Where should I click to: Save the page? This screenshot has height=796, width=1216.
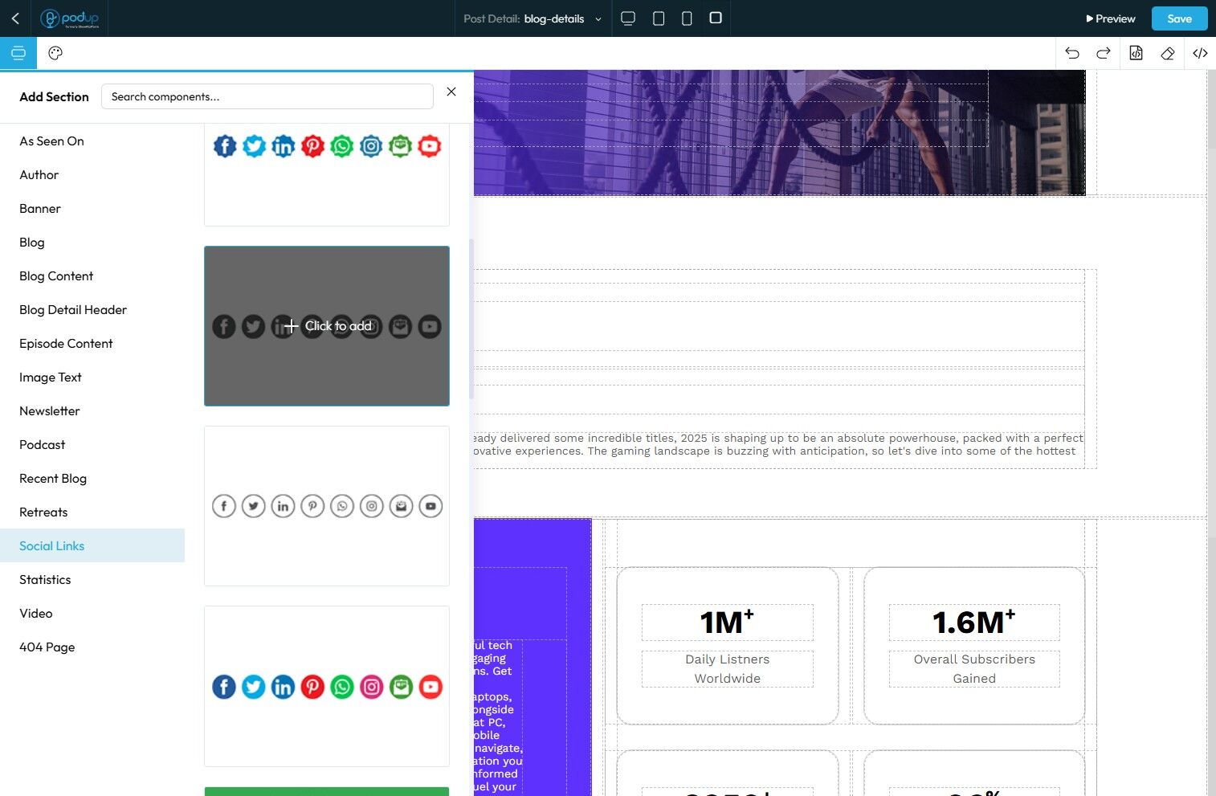pos(1179,18)
